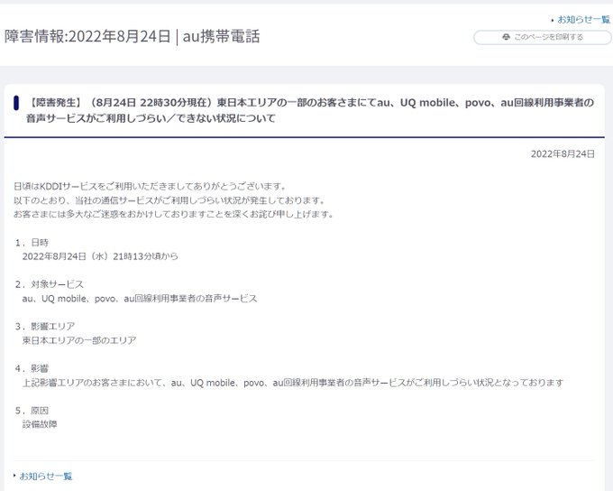Click the text 設備故障
Screen dimensions: 613x491
pyautogui.click(x=40, y=424)
